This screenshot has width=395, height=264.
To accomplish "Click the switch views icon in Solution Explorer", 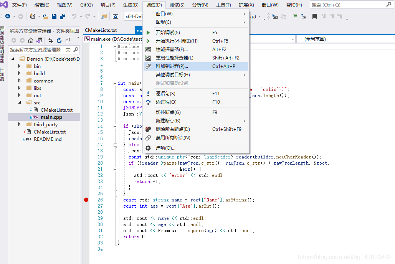I will [x=39, y=40].
